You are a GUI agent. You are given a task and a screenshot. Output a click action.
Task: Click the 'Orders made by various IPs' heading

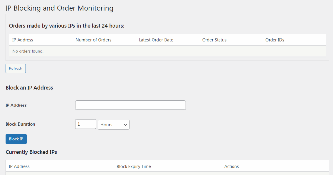(x=66, y=26)
